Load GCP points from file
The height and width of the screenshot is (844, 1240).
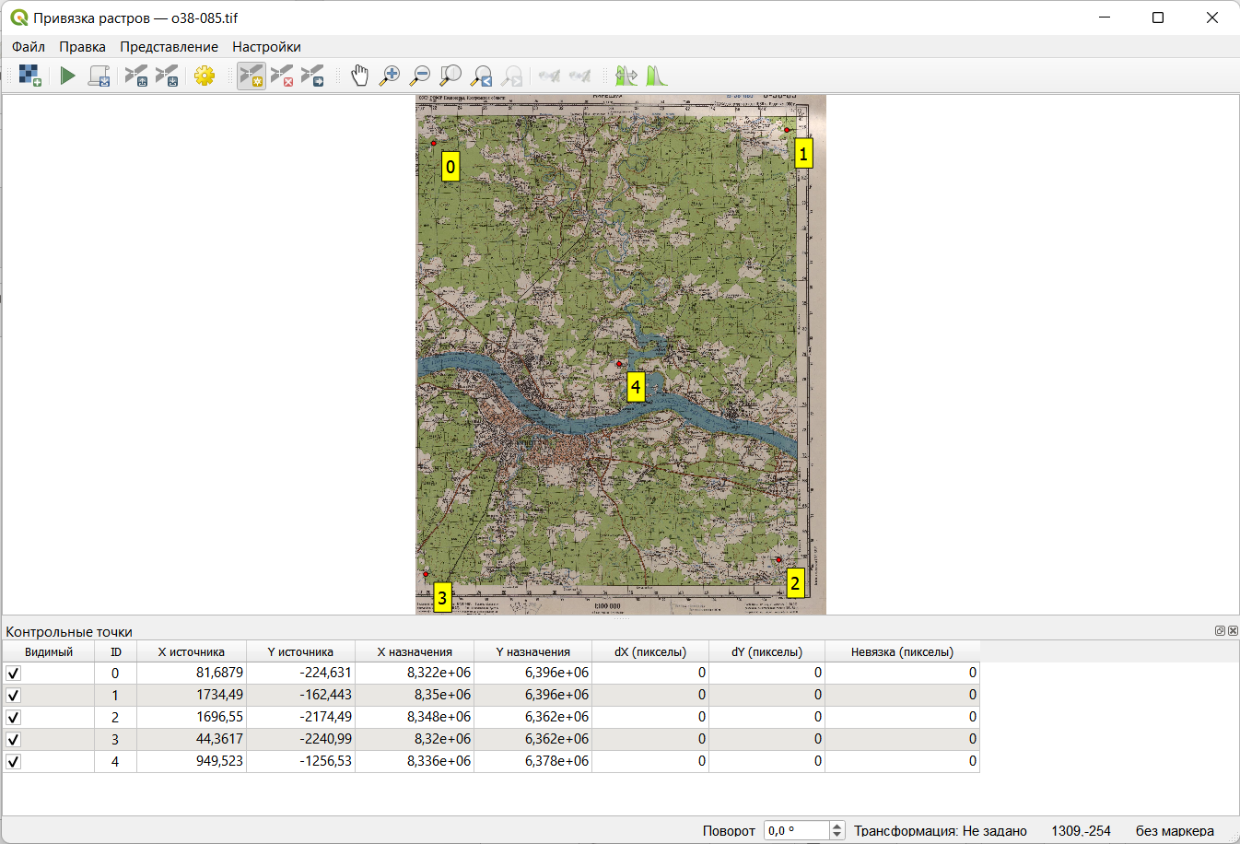click(136, 76)
